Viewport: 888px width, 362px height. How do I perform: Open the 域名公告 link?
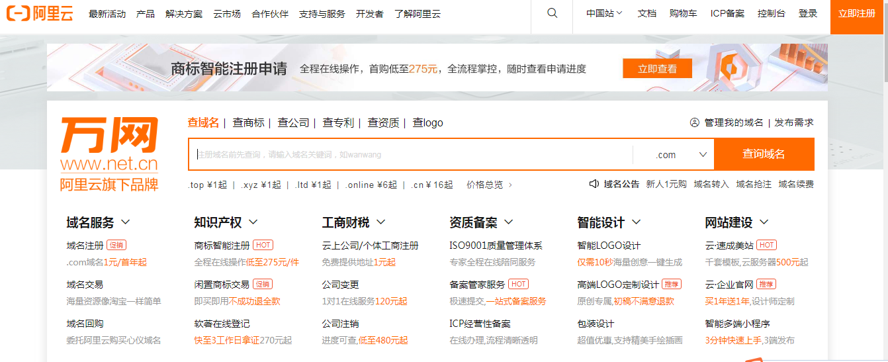point(621,184)
